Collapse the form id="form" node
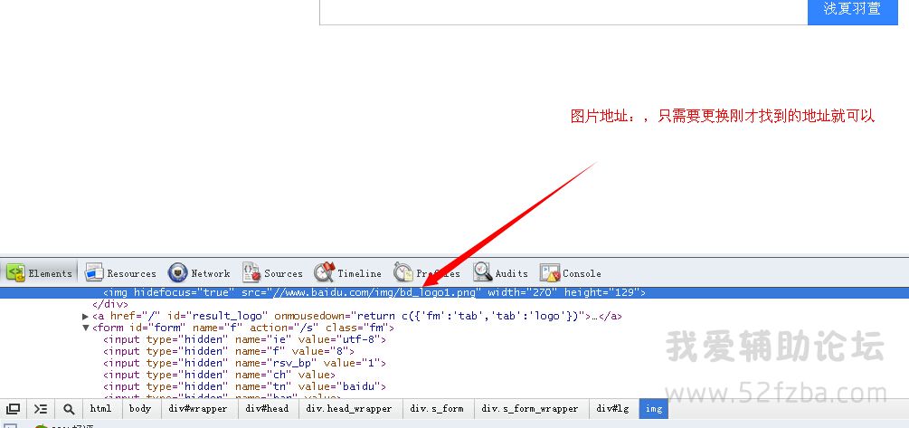 pyautogui.click(x=86, y=328)
